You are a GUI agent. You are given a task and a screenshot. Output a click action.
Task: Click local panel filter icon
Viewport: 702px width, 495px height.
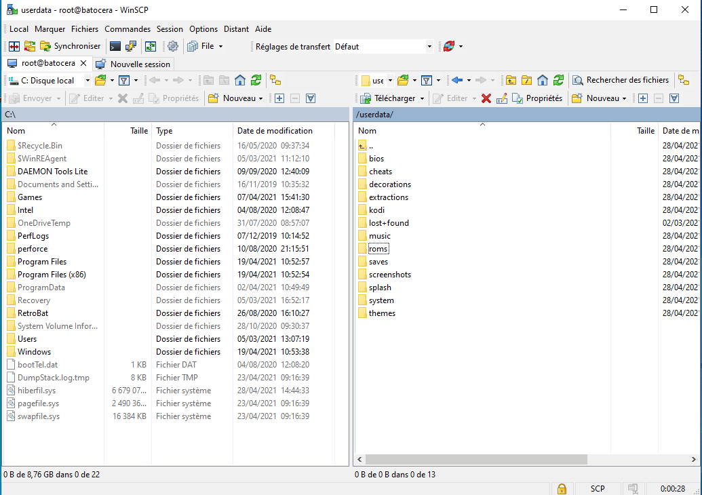(124, 81)
